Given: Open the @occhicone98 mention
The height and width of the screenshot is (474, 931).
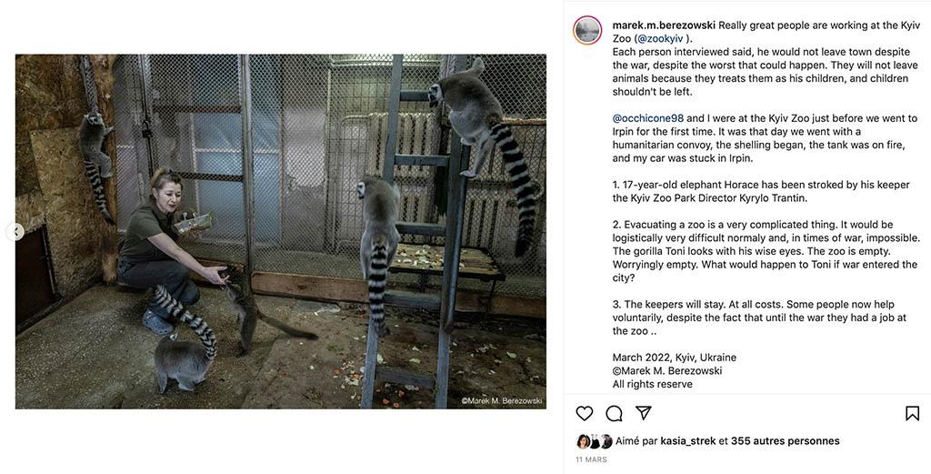Looking at the screenshot, I should pos(647,118).
